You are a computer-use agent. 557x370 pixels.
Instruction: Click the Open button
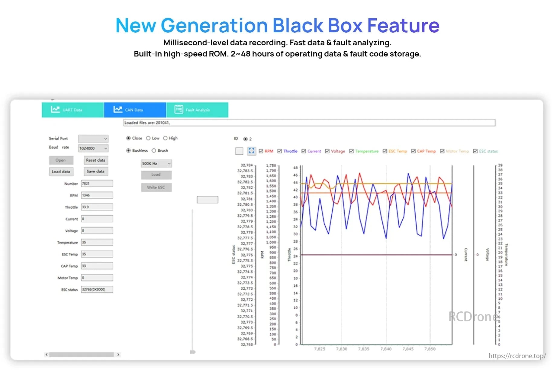61,160
